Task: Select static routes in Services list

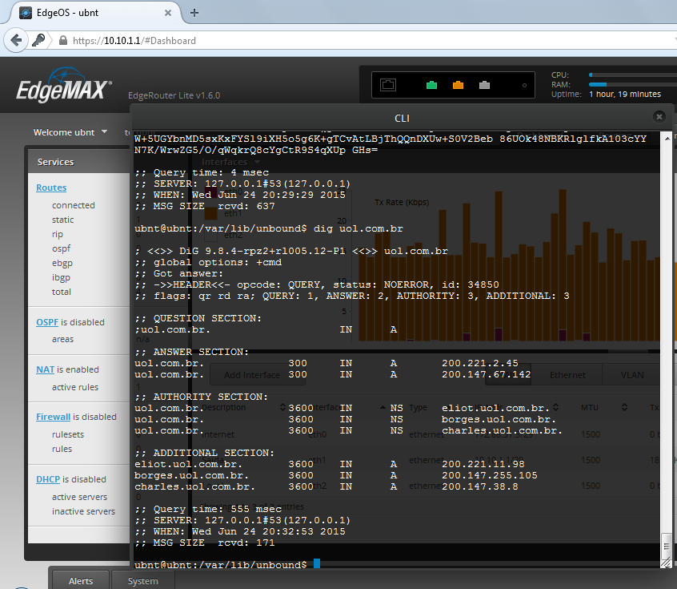Action: (63, 220)
